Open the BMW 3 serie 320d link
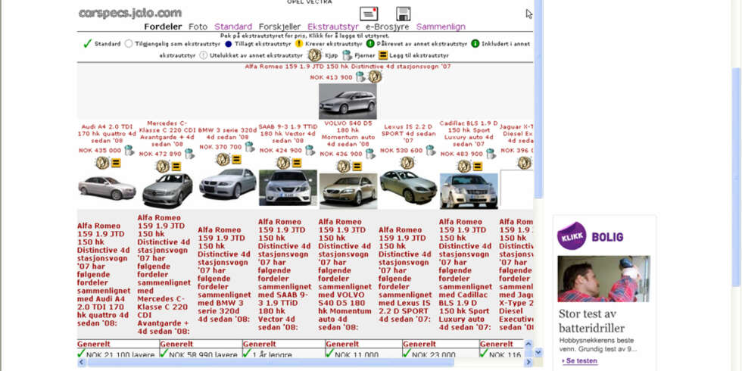The width and height of the screenshot is (742, 371). (x=228, y=133)
